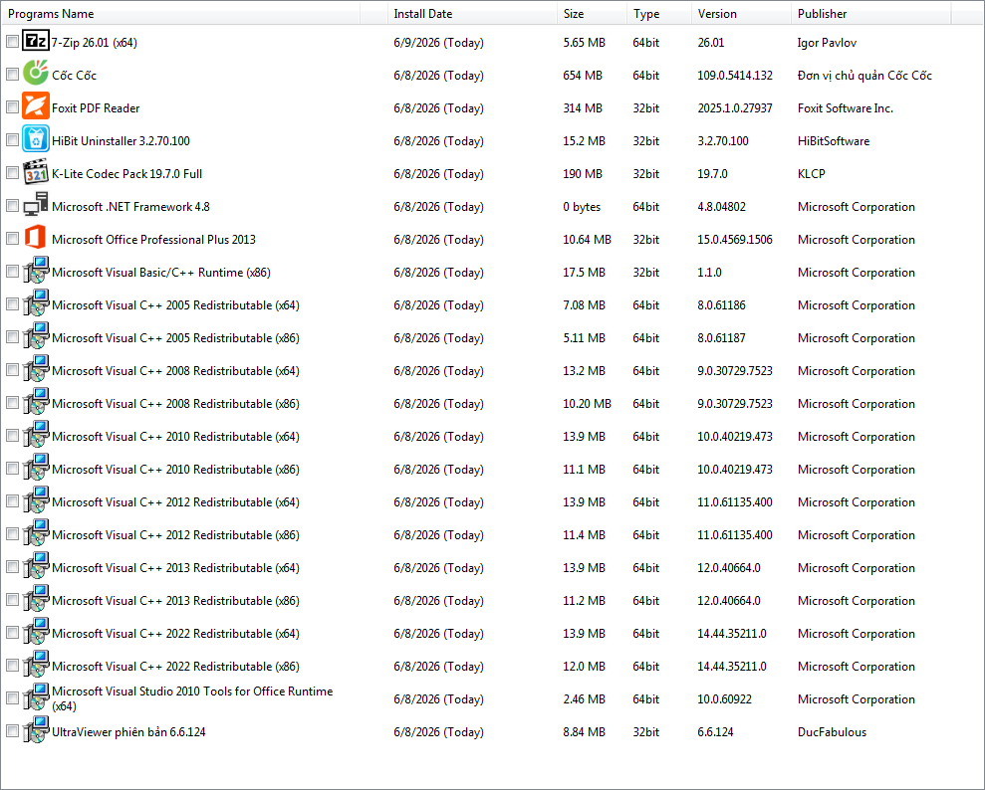Click the Microsoft .NET Framework 4.8 icon

pos(36,205)
